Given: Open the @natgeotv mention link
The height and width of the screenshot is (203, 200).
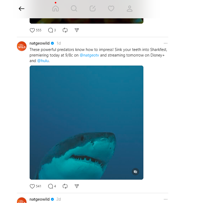Looking at the screenshot, I should click(x=89, y=55).
